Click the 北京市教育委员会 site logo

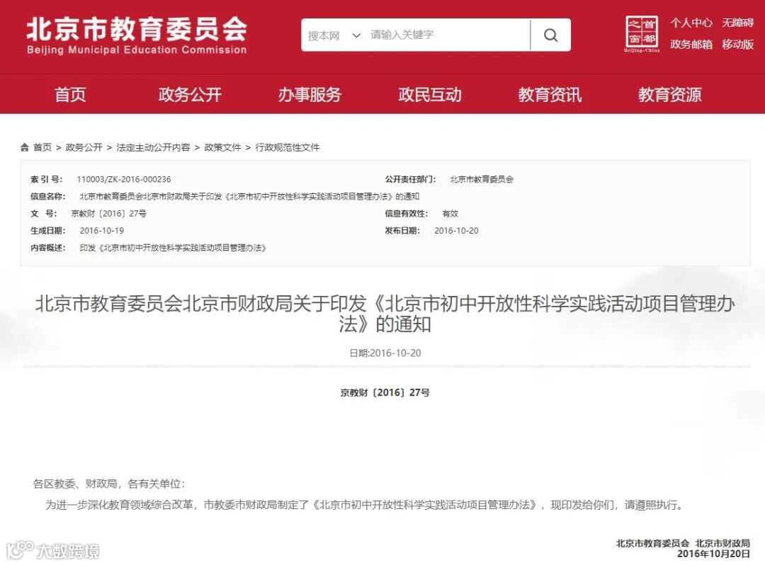[137, 35]
